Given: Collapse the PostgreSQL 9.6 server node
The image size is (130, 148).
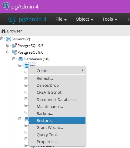Looking at the screenshot, I should (8, 52).
